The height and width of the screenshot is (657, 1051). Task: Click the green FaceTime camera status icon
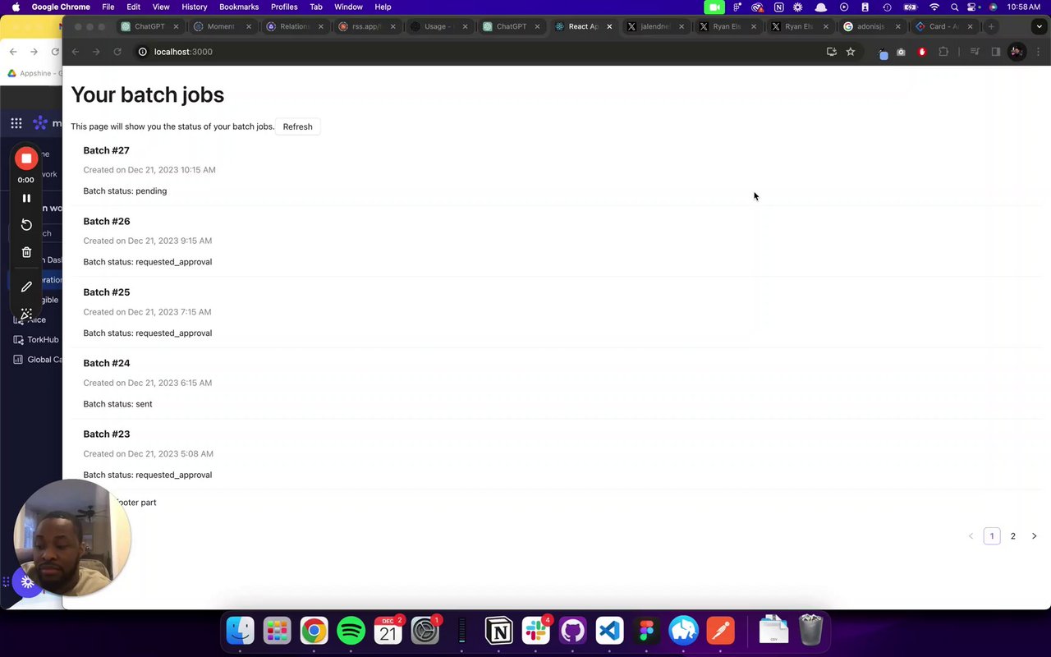click(715, 7)
